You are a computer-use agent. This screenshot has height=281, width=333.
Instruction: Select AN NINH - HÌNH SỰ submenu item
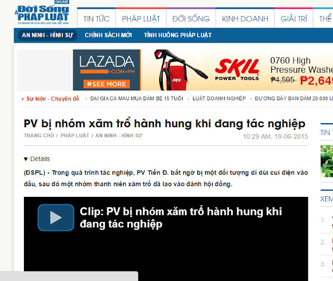(47, 35)
